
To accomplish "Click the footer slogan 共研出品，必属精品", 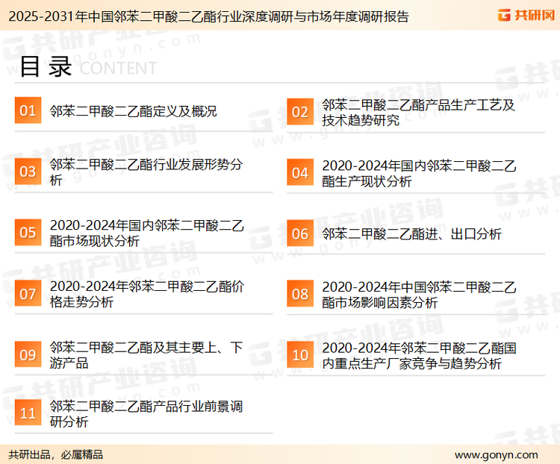I will 55,455.
